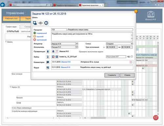
Task: Click the task title field
Action: (100, 30)
